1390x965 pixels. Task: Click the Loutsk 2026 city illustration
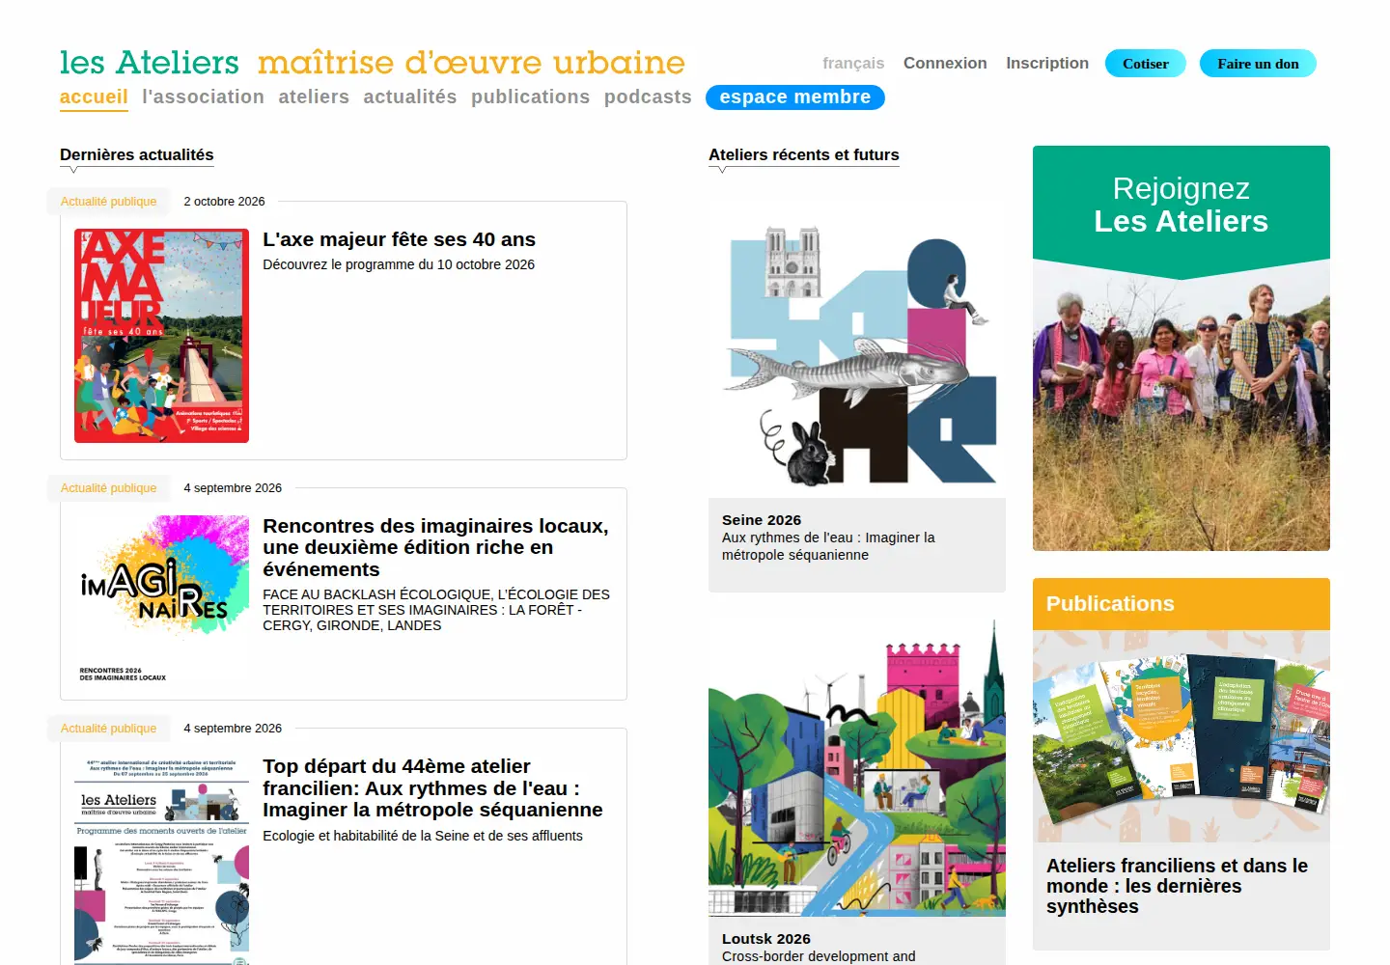[x=857, y=768]
